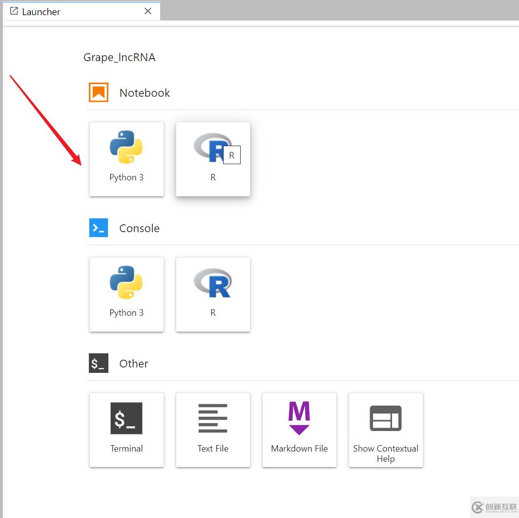This screenshot has width=519, height=518.
Task: Click the R tooltip on notebook card
Action: pyautogui.click(x=232, y=155)
